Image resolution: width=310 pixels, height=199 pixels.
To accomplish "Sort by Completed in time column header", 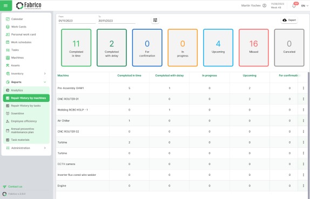I will coord(129,76).
